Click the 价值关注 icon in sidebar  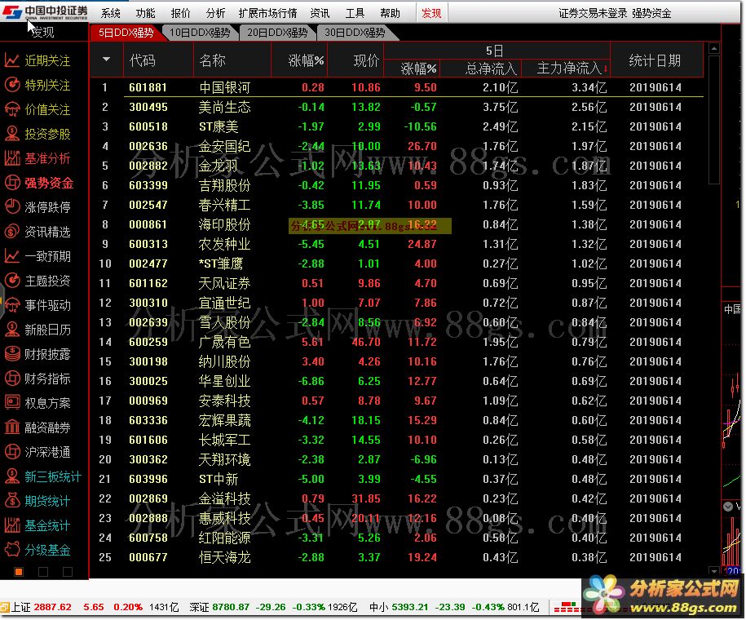[12, 109]
